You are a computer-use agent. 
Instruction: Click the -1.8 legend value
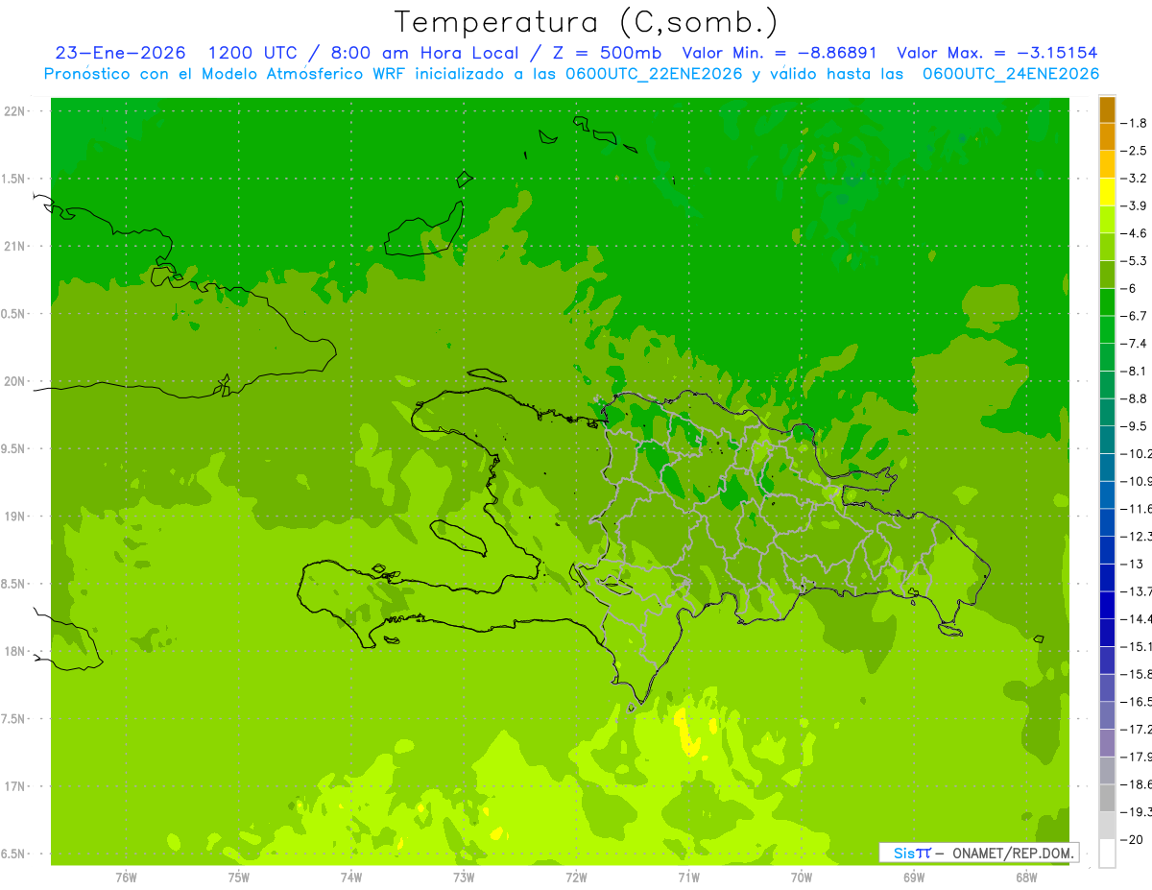coord(1135,123)
